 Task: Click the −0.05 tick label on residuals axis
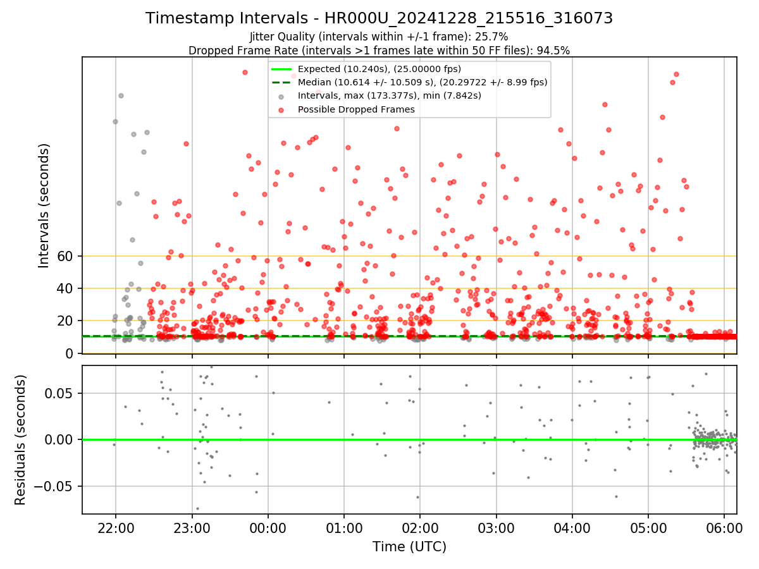click(53, 487)
